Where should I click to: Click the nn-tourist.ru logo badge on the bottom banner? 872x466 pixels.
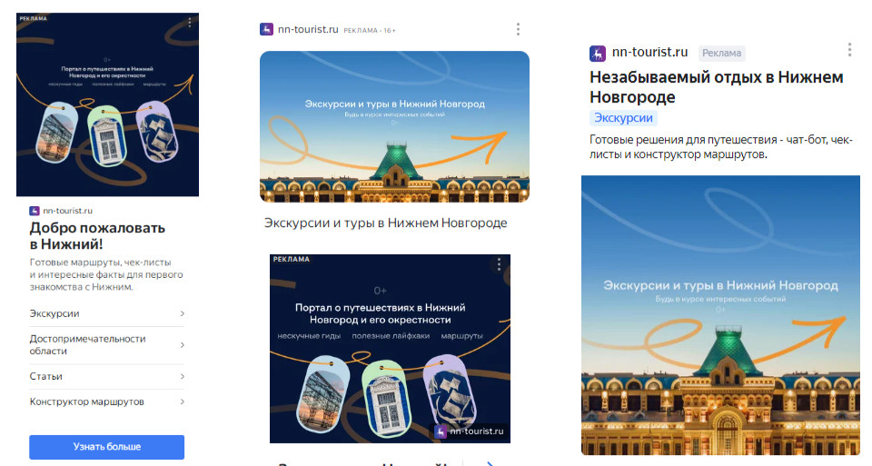coord(471,431)
